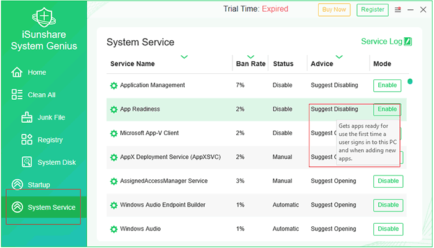Click the iSunshare shield logo
This screenshot has width=434, height=248.
pyautogui.click(x=44, y=16)
